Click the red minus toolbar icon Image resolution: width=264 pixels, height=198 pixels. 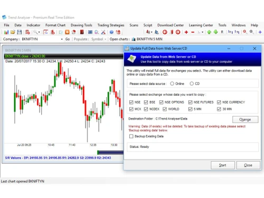[193, 32]
